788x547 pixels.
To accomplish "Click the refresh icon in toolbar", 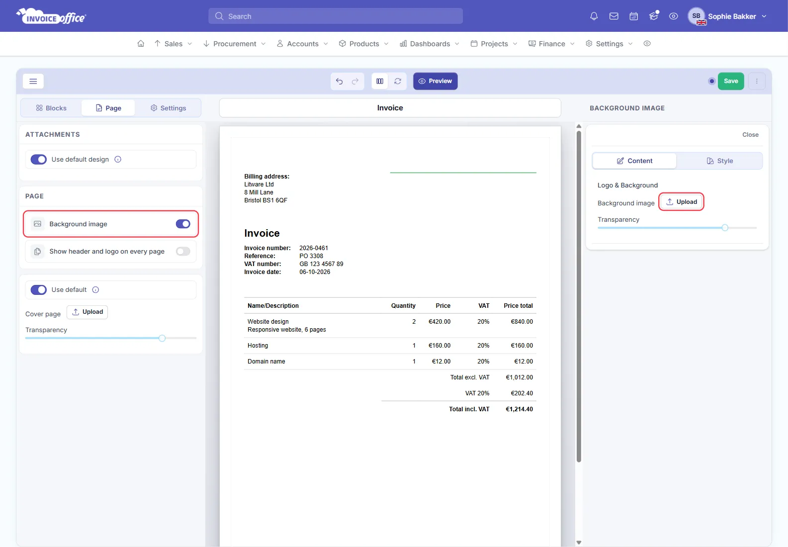I will 398,81.
